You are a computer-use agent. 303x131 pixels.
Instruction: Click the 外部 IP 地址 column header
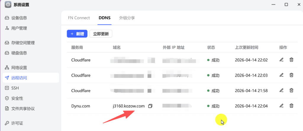tap(173, 48)
